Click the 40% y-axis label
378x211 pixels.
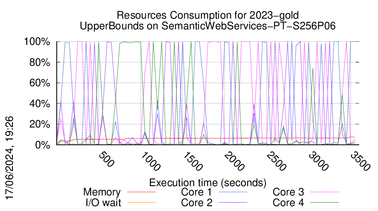point(40,104)
